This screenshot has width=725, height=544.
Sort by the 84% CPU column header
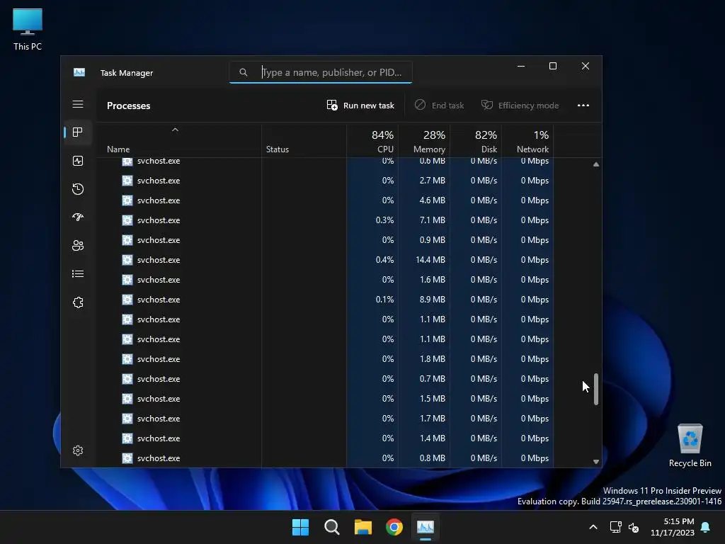coord(372,141)
